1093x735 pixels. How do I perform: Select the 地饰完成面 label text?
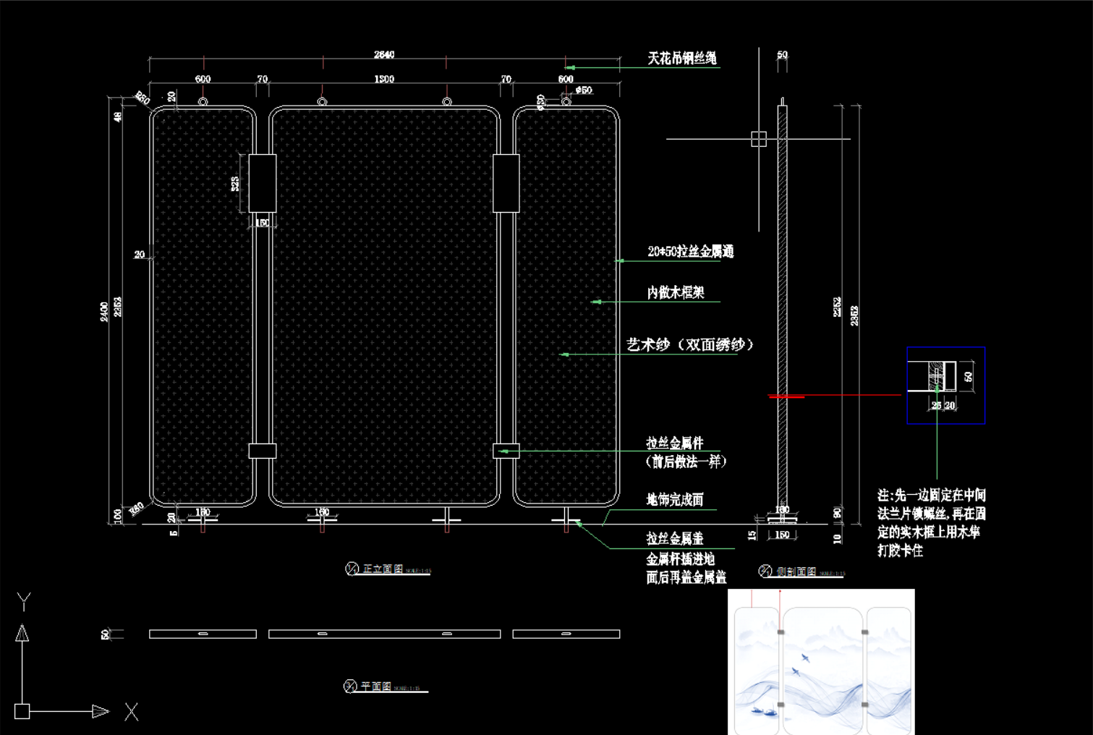675,500
